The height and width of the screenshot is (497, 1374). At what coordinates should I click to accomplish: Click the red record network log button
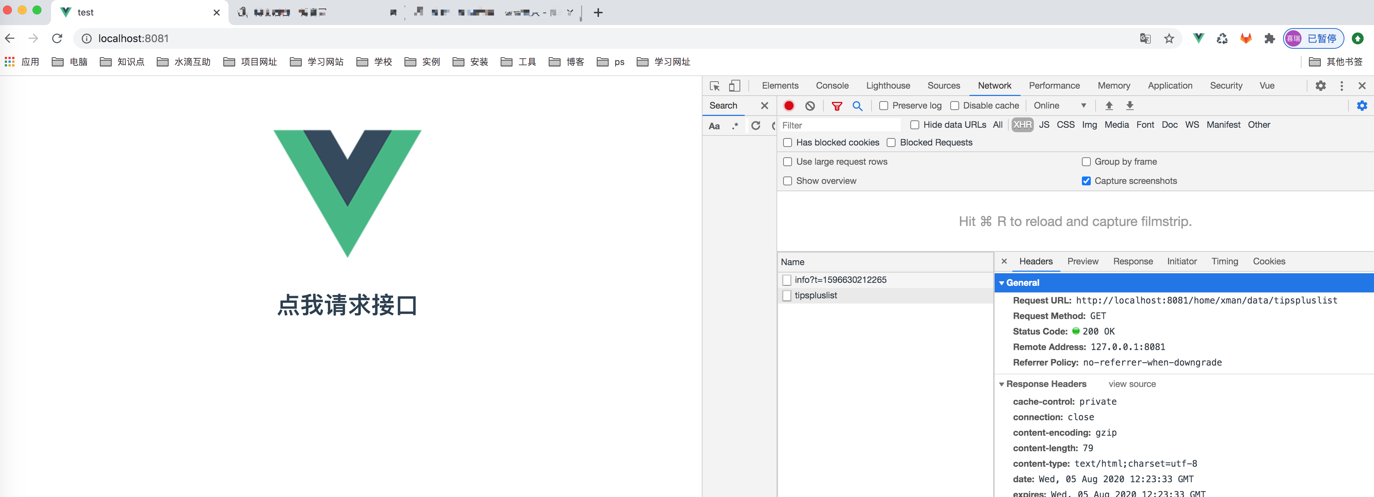point(789,106)
